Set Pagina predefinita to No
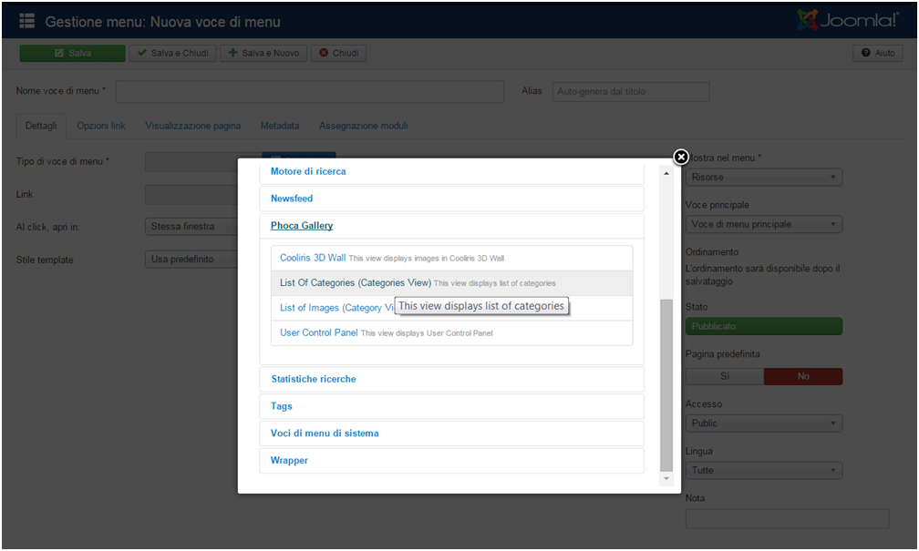919x551 pixels. pos(802,376)
